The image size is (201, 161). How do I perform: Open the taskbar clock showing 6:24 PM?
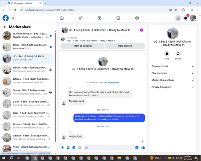[x=188, y=158]
